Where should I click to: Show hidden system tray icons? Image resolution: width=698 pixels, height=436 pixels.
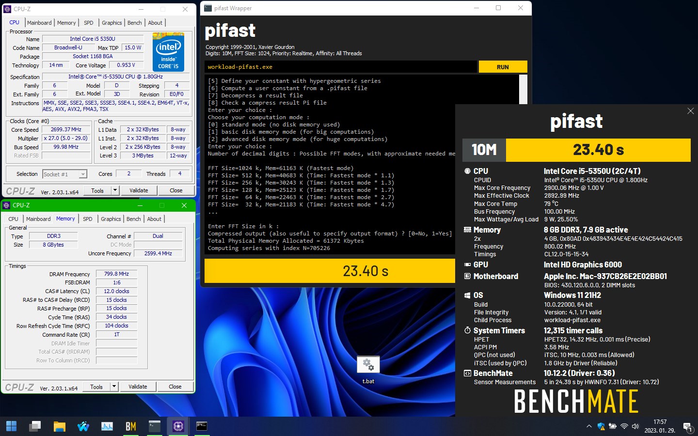point(589,426)
